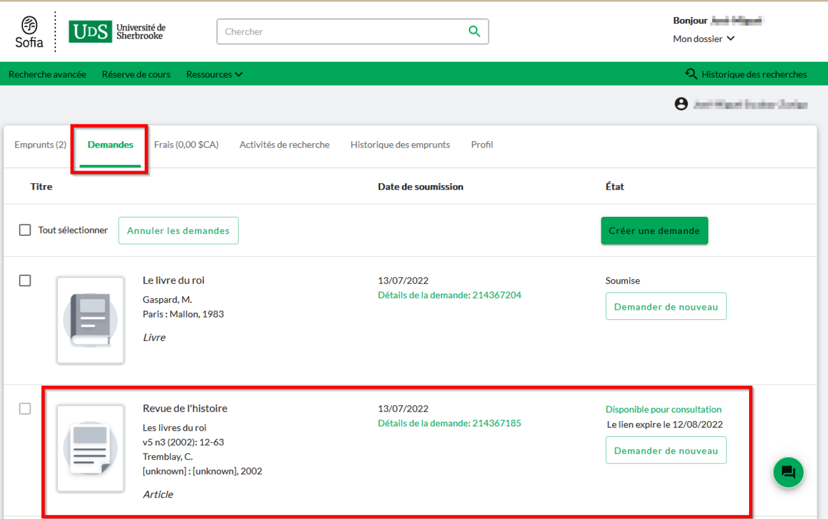Open Recherche avancée

[x=47, y=74]
